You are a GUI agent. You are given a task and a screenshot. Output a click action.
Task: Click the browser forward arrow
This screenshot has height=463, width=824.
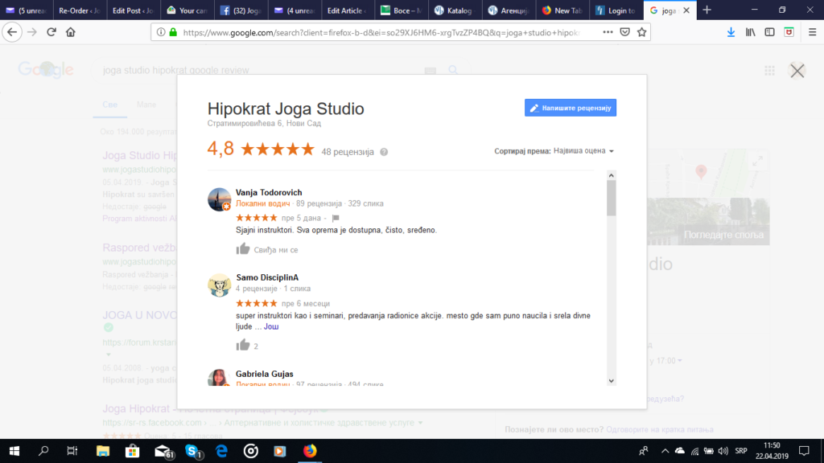(x=32, y=32)
